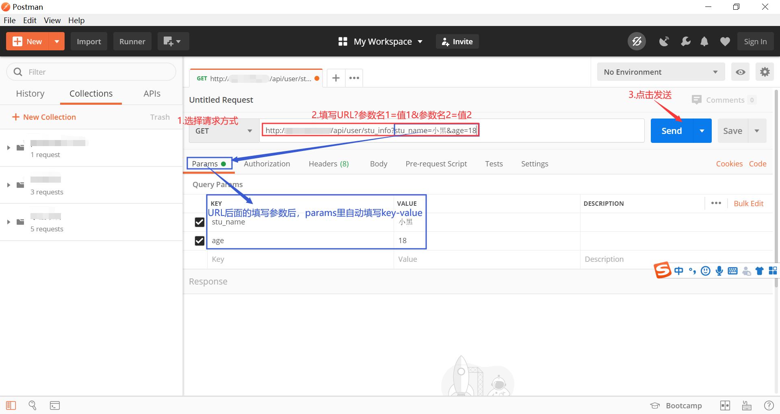Open the interceptor satellite icon

click(664, 41)
